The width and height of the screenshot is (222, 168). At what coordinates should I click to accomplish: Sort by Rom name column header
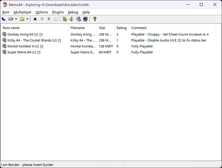tap(35, 28)
